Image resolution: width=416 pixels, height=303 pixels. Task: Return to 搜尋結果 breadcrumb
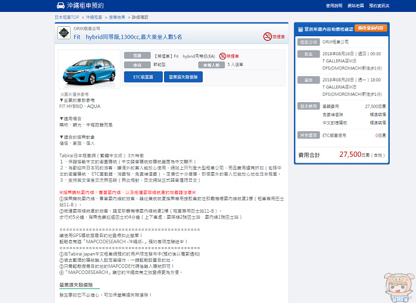[x=117, y=17]
